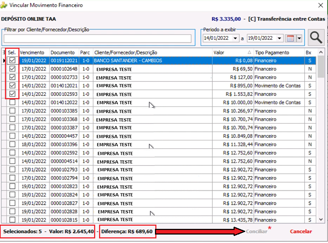Click the Diferença: R$ 689,60 status text
328x243 pixels.
[127, 231]
